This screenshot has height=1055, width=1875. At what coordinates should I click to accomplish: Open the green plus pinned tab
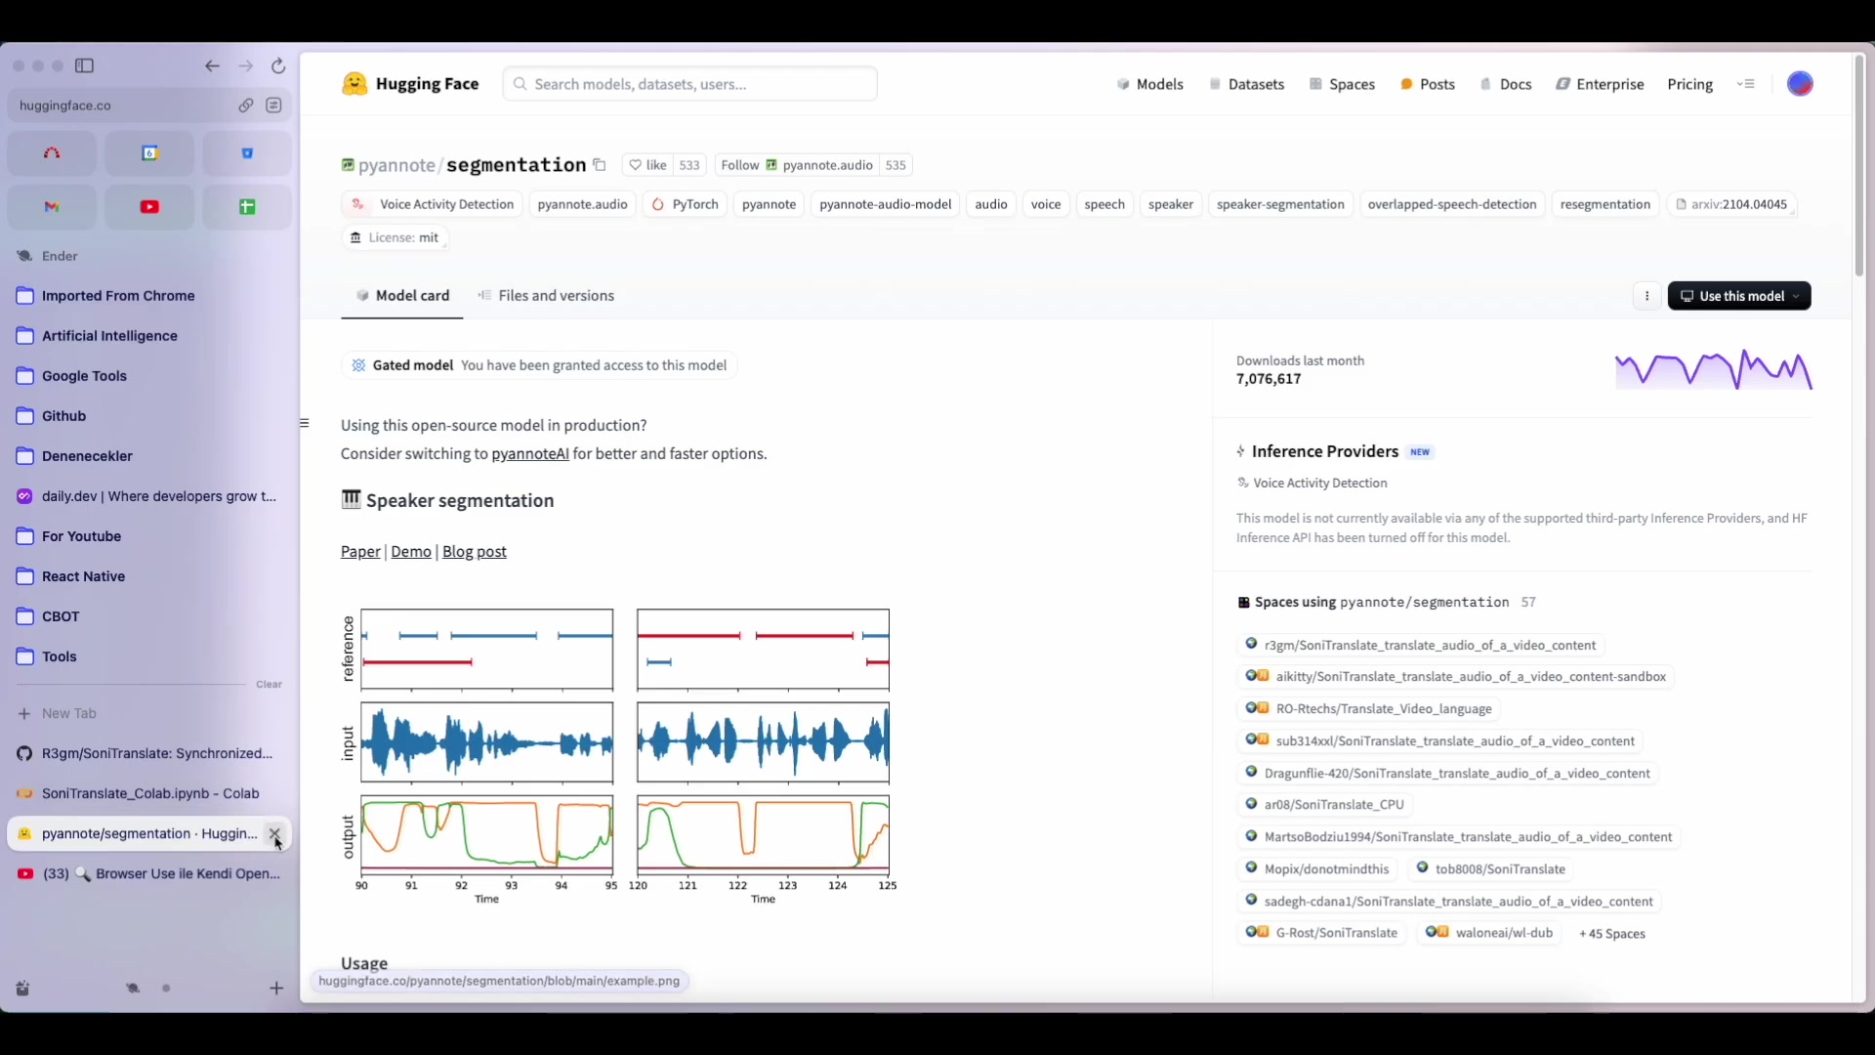pos(247,207)
